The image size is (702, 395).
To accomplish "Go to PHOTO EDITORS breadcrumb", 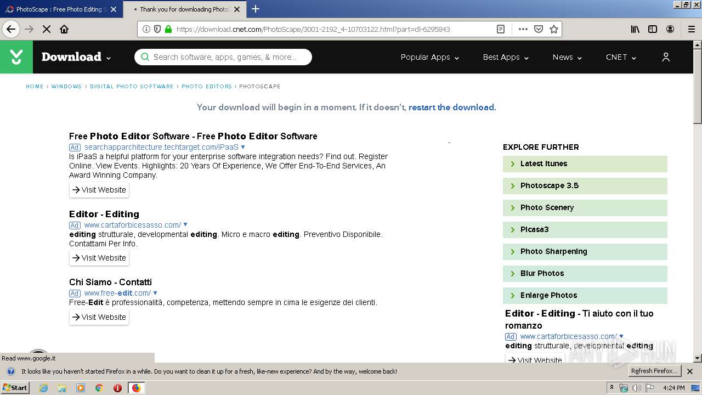I will [207, 87].
